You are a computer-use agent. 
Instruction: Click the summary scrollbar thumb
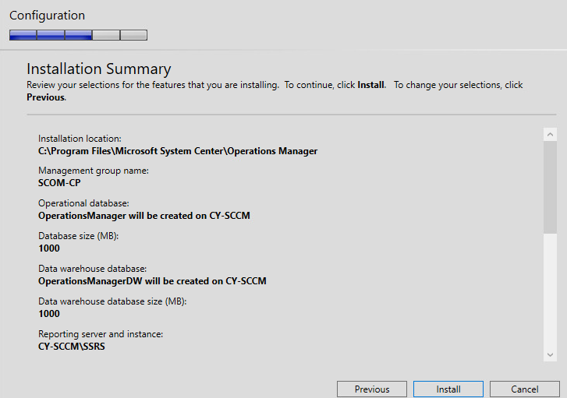550,187
